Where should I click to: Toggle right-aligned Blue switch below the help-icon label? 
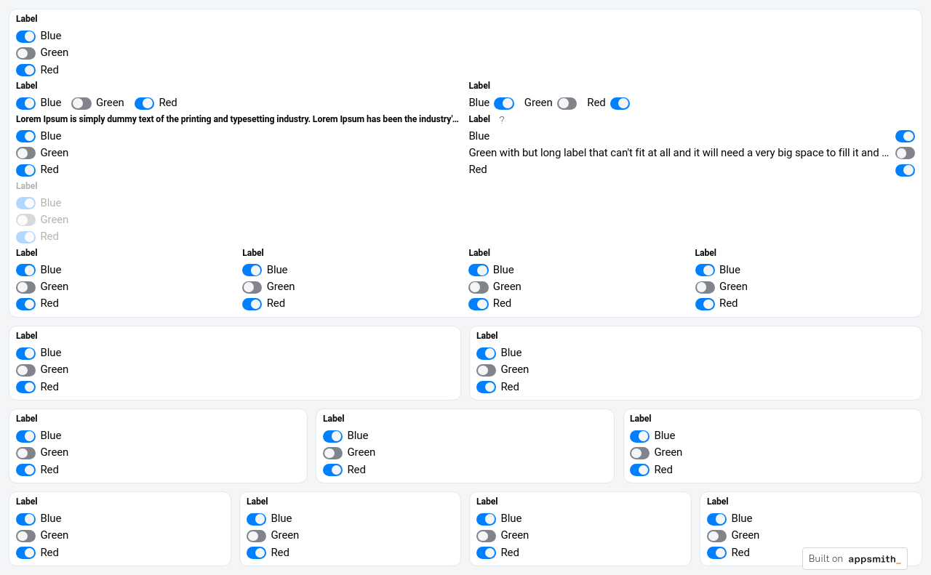(x=905, y=137)
